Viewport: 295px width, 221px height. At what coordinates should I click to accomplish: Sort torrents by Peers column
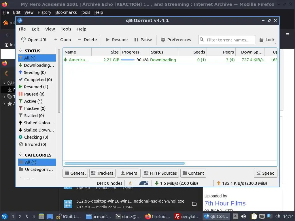click(x=221, y=52)
